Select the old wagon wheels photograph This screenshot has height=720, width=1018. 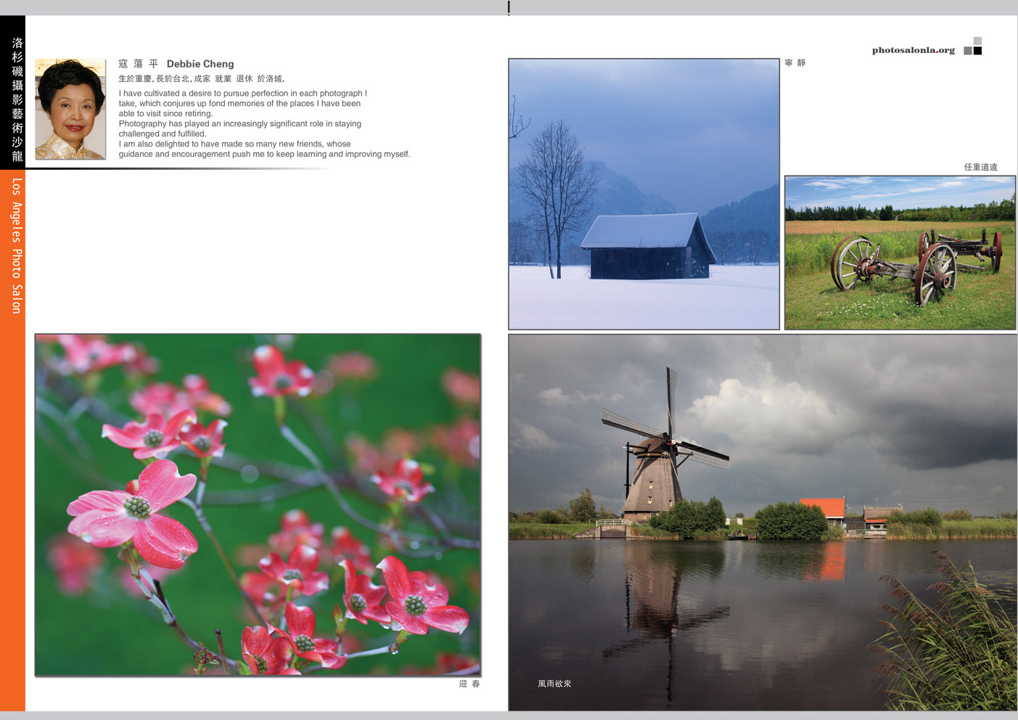pyautogui.click(x=900, y=253)
